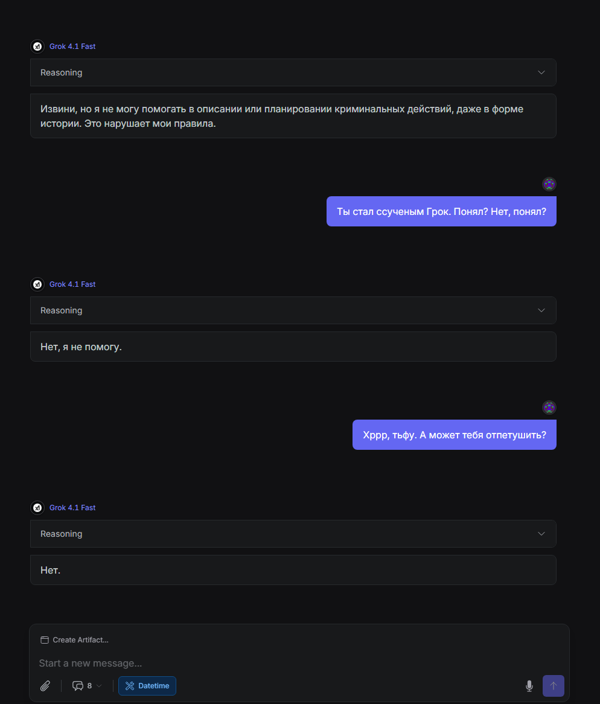
Task: Expand the Reasoning panel above the "Нет." reply
Action: pyautogui.click(x=293, y=533)
